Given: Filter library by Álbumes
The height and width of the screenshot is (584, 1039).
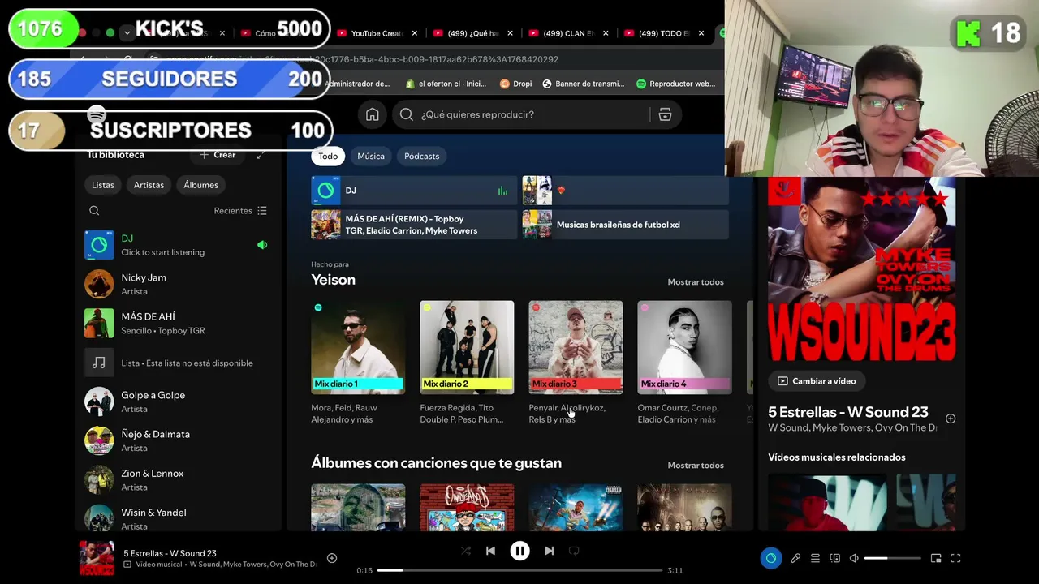Looking at the screenshot, I should coord(200,185).
